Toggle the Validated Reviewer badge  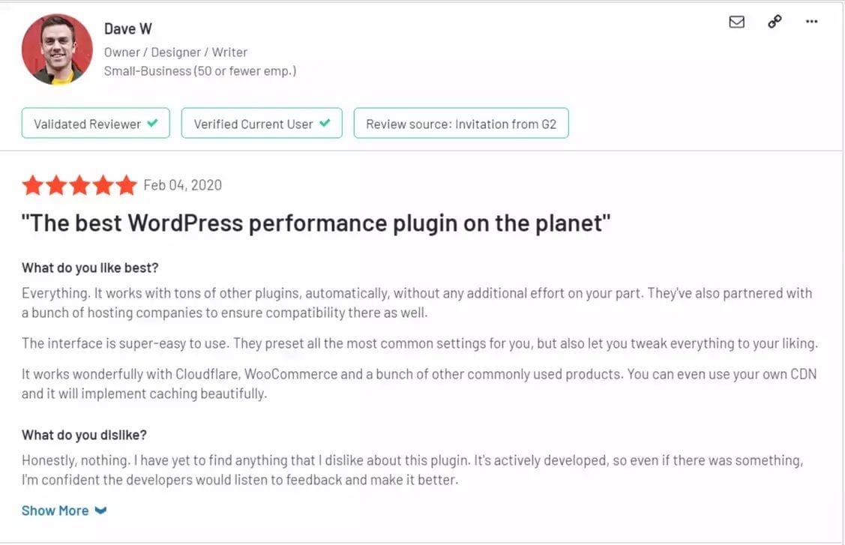[x=95, y=123]
